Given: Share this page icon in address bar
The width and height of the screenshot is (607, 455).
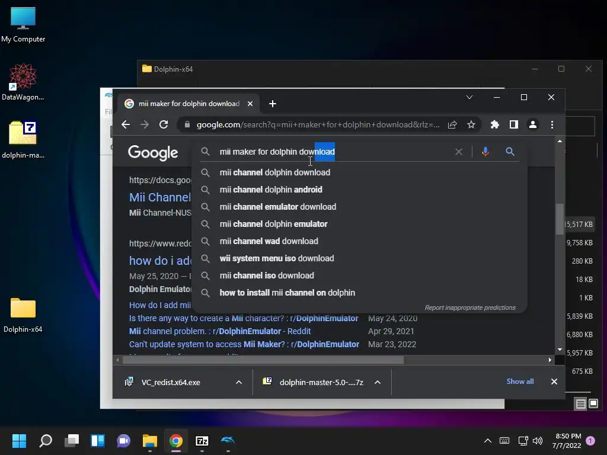Looking at the screenshot, I should pyautogui.click(x=452, y=124).
